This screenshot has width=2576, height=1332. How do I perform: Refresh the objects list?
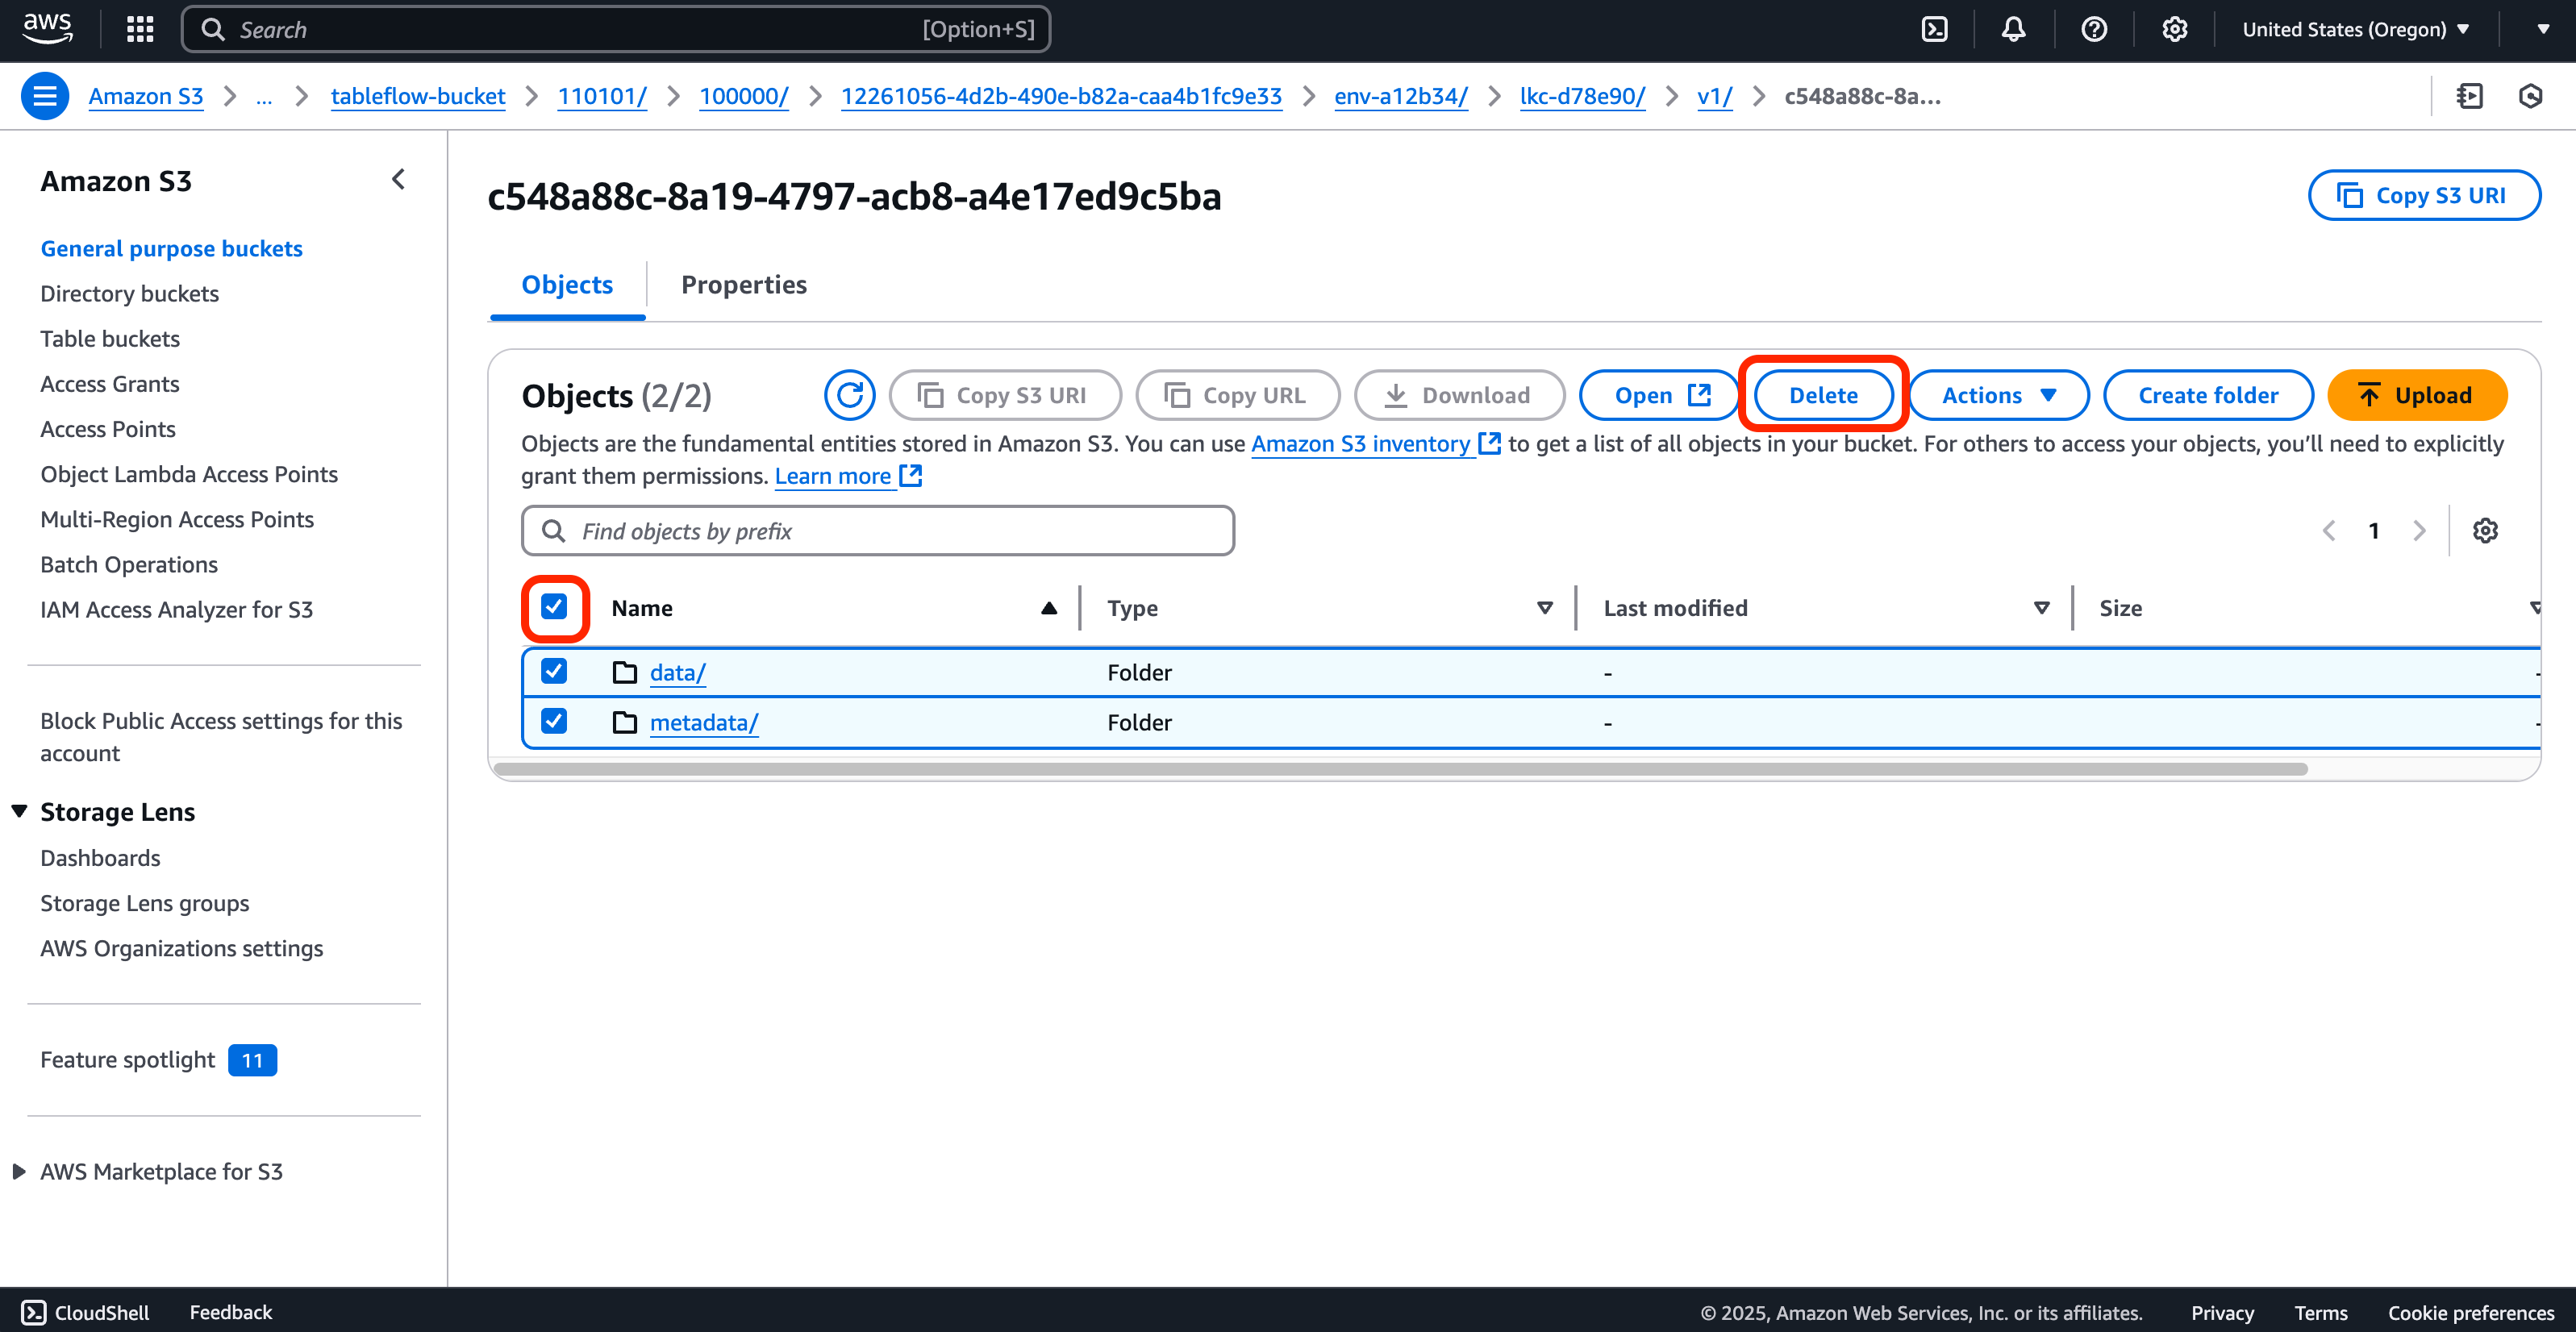coord(849,395)
